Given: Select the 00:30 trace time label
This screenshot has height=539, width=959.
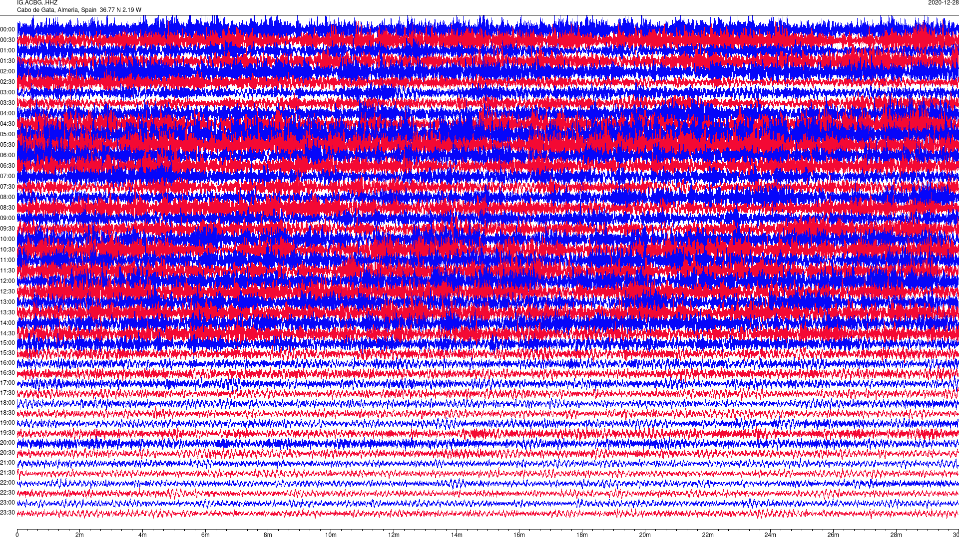Looking at the screenshot, I should pos(7,40).
